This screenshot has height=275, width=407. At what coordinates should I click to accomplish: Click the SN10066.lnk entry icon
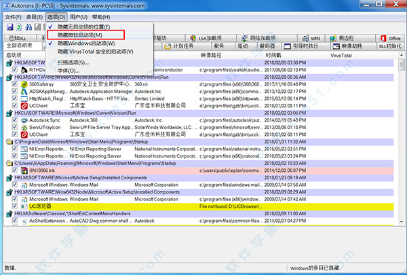pyautogui.click(x=24, y=170)
